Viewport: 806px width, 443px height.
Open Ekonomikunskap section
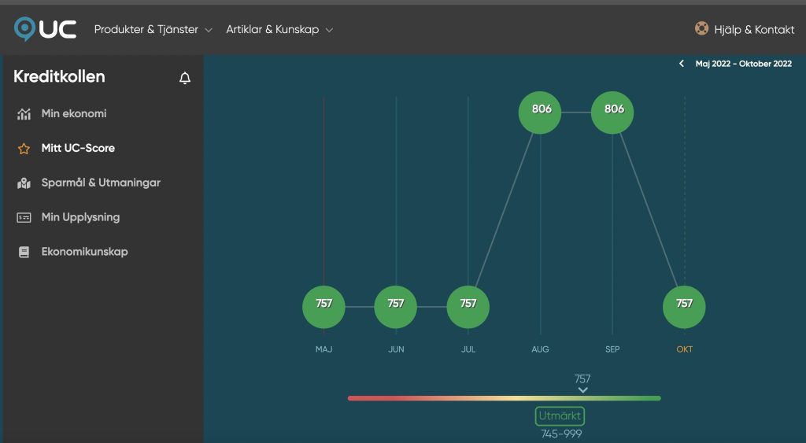(x=85, y=251)
